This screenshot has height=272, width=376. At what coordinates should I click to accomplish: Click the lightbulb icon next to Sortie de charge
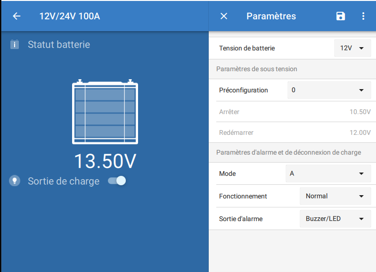click(15, 181)
